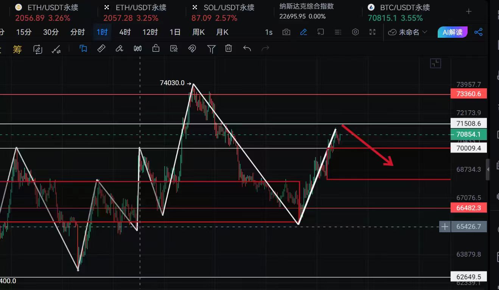
Task: Select the brush highlighter tool
Action: click(x=119, y=49)
